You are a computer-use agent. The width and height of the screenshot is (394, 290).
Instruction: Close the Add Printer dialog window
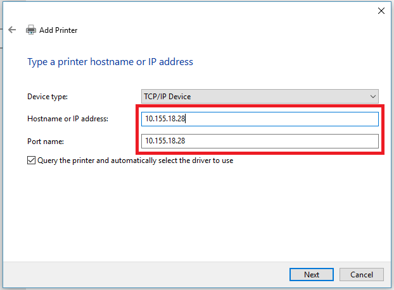[x=381, y=11]
